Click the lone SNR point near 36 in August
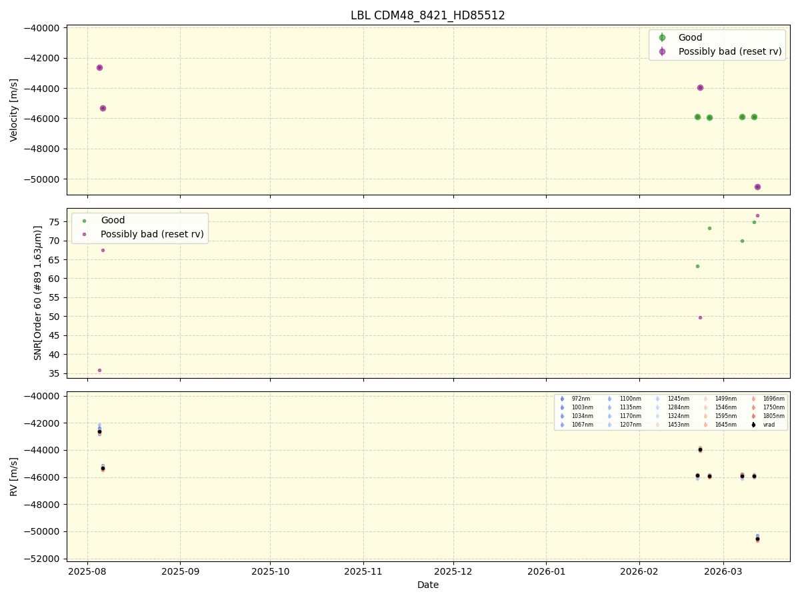Viewport: 800px width, 600px height. point(100,369)
